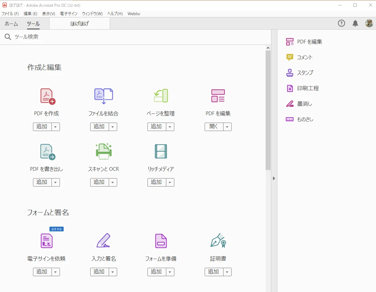Open the Weblio menu
Viewport: 376px width, 292px height.
[x=134, y=14]
